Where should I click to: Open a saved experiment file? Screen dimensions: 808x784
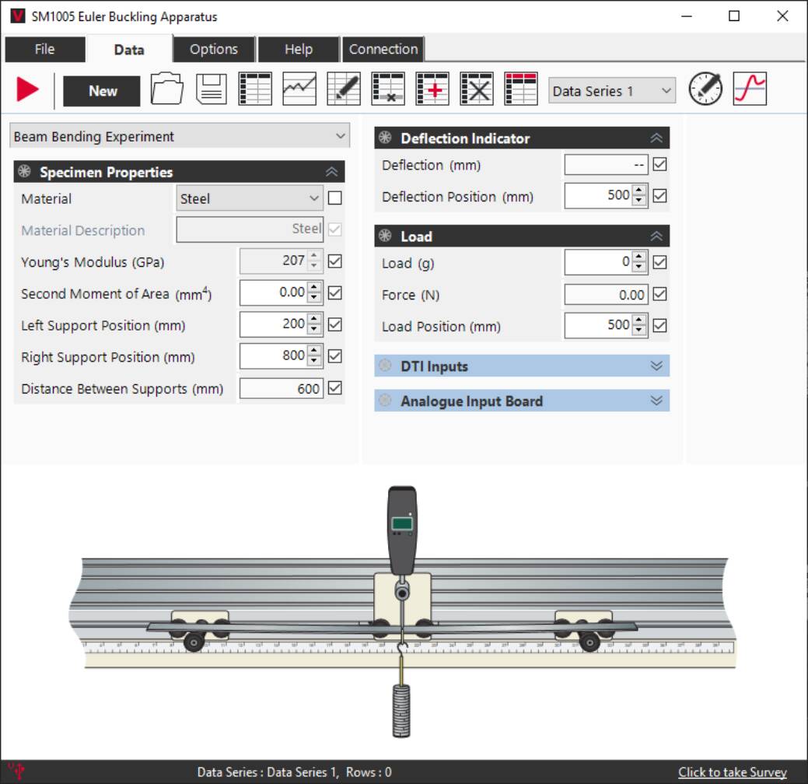click(166, 89)
